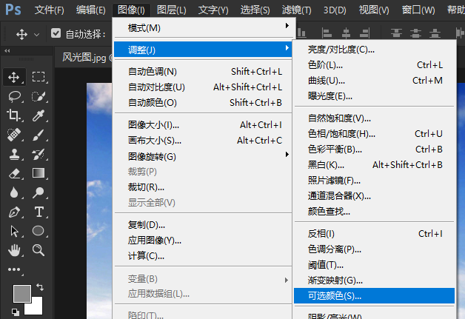The image size is (465, 319).
Task: Open the tool preset dropdown arrow
Action: click(x=36, y=35)
